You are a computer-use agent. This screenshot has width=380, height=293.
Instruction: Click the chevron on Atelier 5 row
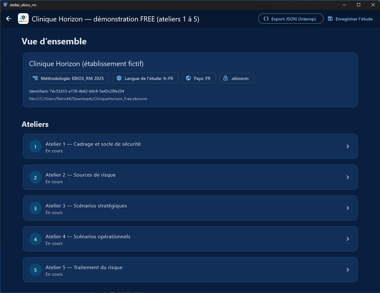click(348, 270)
